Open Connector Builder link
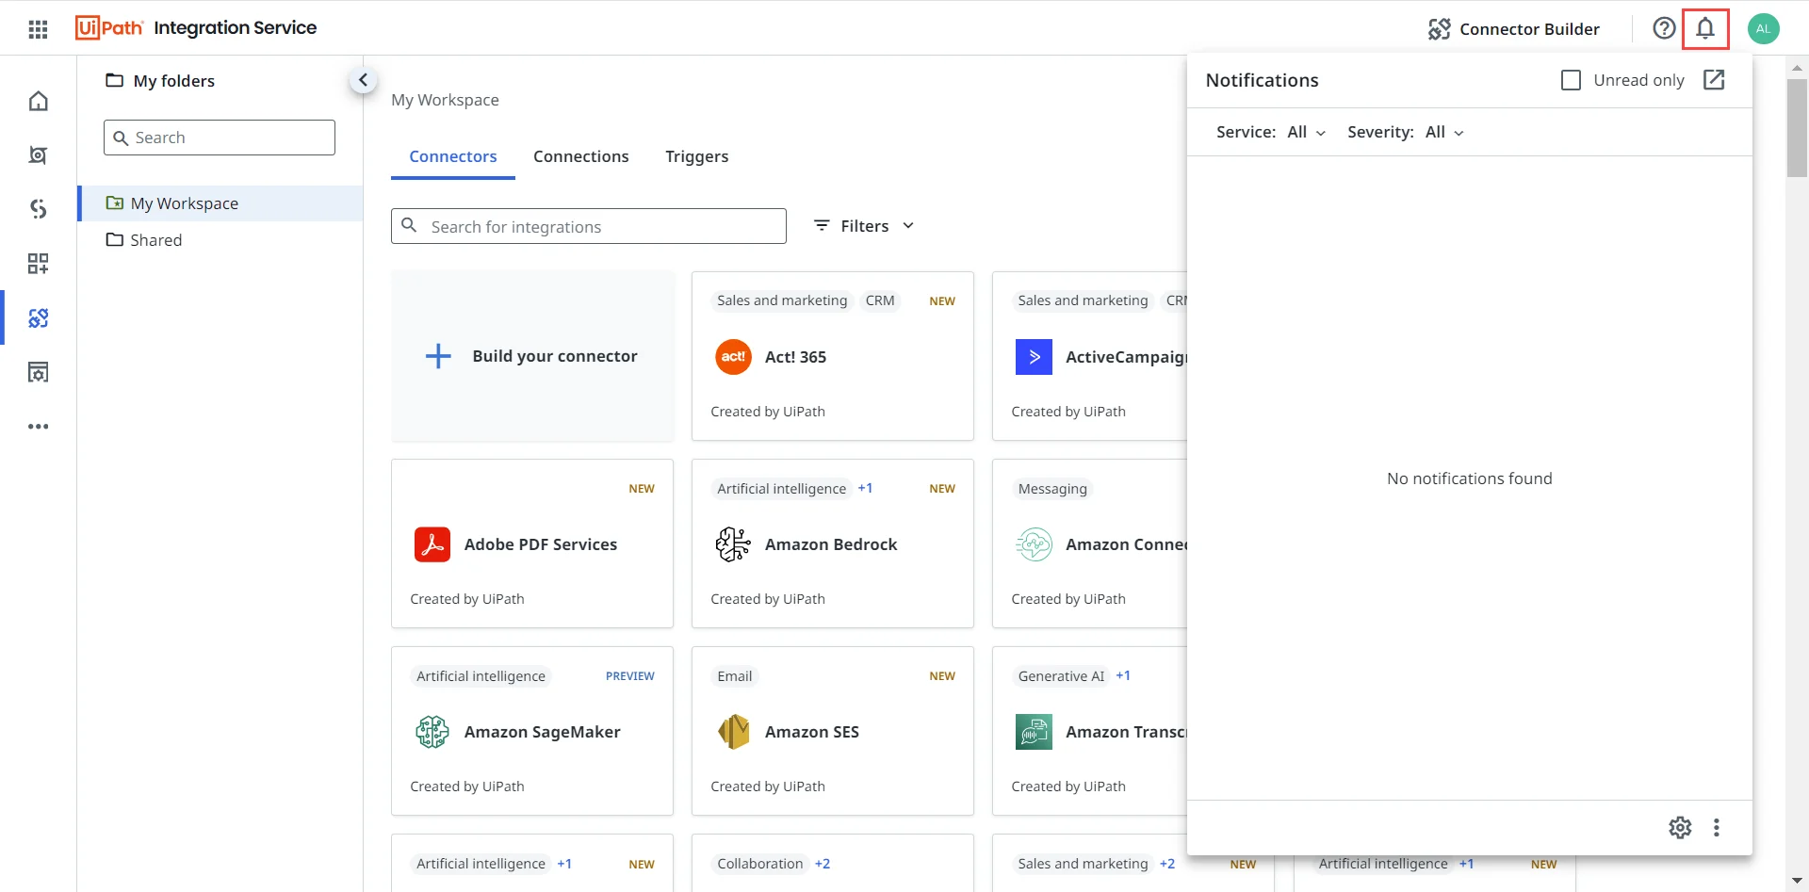Screen dimensions: 1809x892 [1514, 29]
